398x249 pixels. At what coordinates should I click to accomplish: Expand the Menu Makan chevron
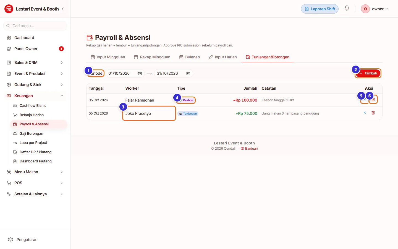62,172
